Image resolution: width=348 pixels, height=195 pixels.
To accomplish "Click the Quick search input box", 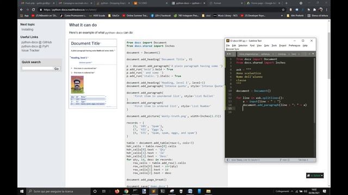I will 38,69.
